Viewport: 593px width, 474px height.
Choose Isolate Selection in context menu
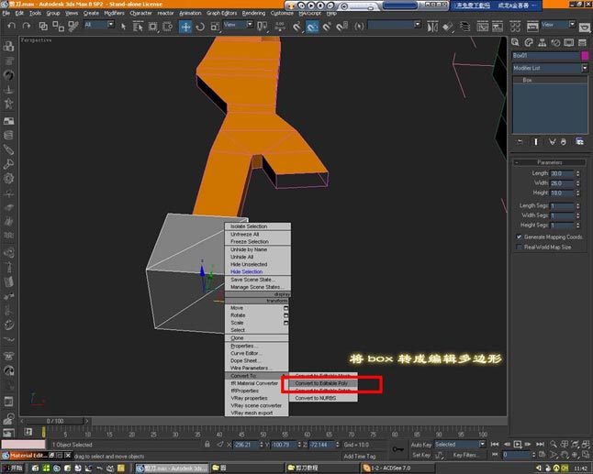249,226
